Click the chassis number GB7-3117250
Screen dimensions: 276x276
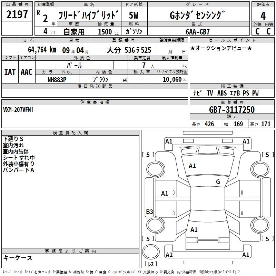232,110
